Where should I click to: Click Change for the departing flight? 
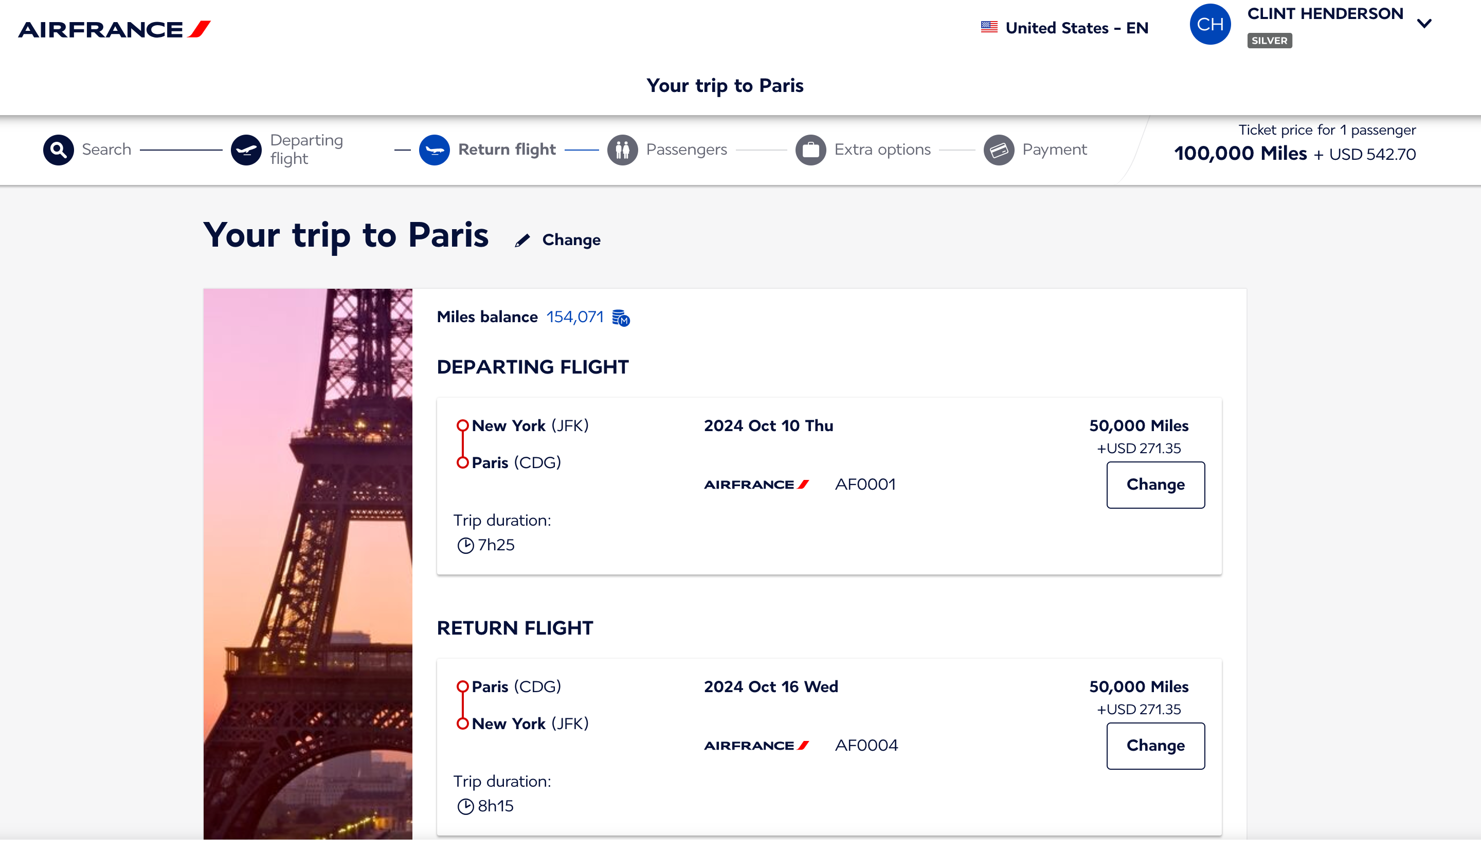point(1154,485)
